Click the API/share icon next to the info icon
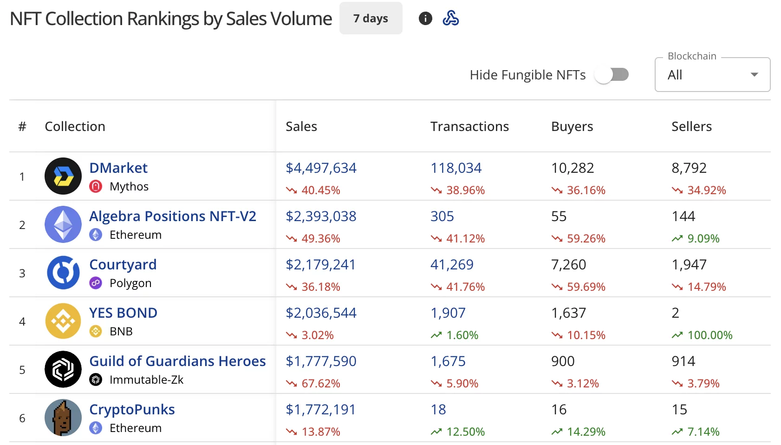781x445 pixels. coord(451,18)
